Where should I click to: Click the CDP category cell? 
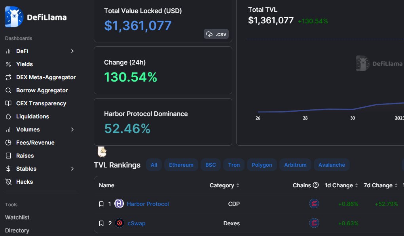pyautogui.click(x=234, y=204)
